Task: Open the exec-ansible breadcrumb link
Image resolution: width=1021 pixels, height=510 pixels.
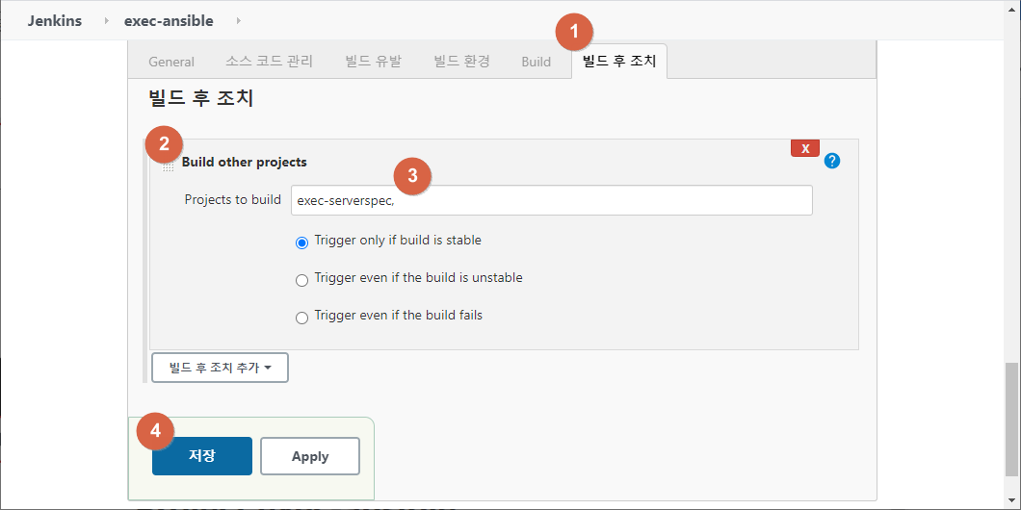Action: tap(169, 21)
